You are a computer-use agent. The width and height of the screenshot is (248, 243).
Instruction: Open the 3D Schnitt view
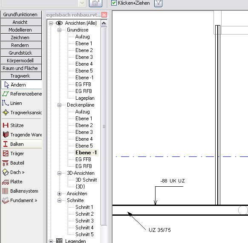[86, 180]
